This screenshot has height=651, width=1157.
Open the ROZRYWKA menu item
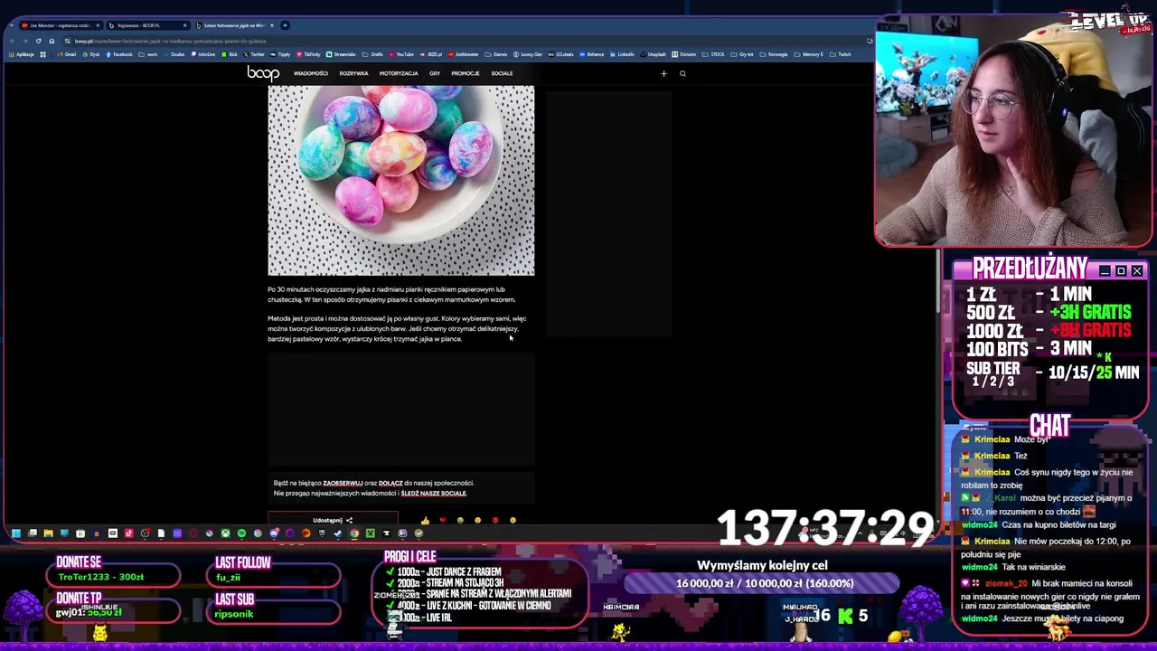coord(353,73)
